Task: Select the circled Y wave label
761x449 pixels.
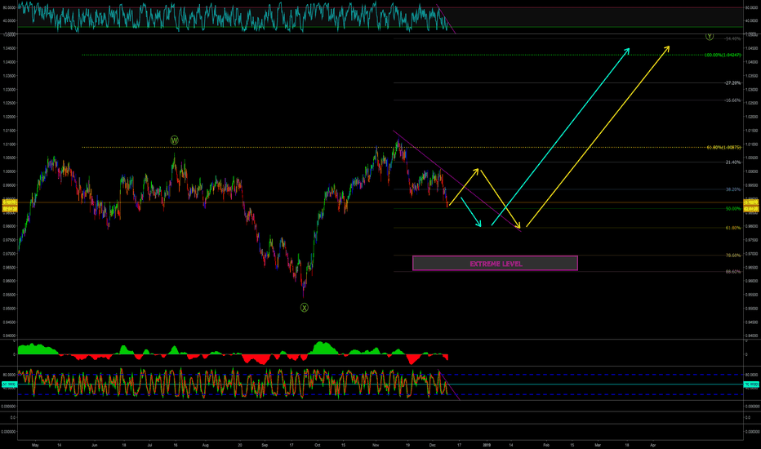Action: [x=709, y=37]
